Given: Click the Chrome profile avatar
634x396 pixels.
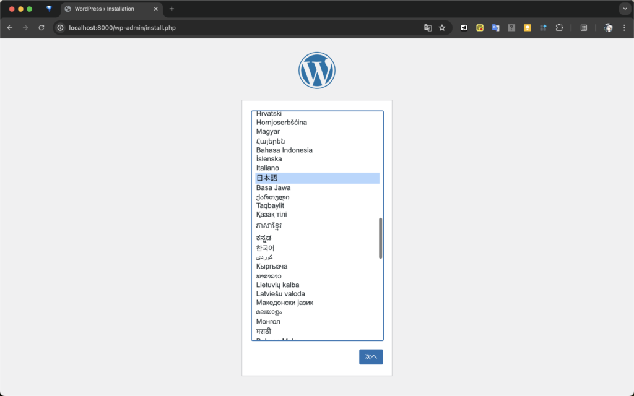Looking at the screenshot, I should [x=608, y=28].
